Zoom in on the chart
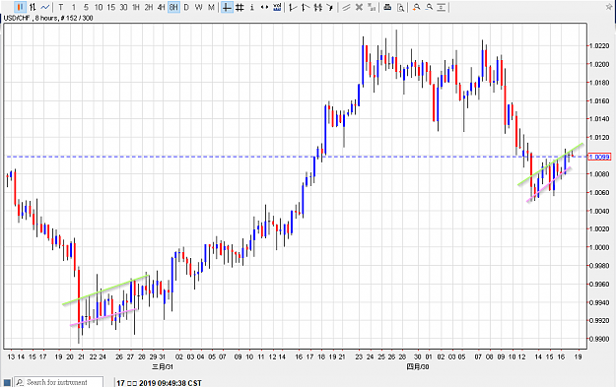The image size is (616, 387). pos(417,7)
